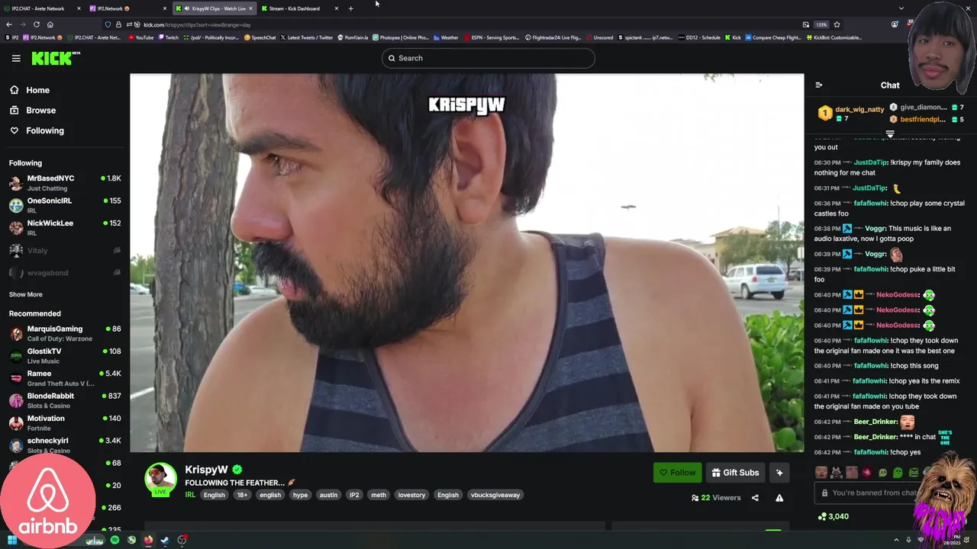This screenshot has width=977, height=549.
Task: Click the IRL category link
Action: coord(190,495)
